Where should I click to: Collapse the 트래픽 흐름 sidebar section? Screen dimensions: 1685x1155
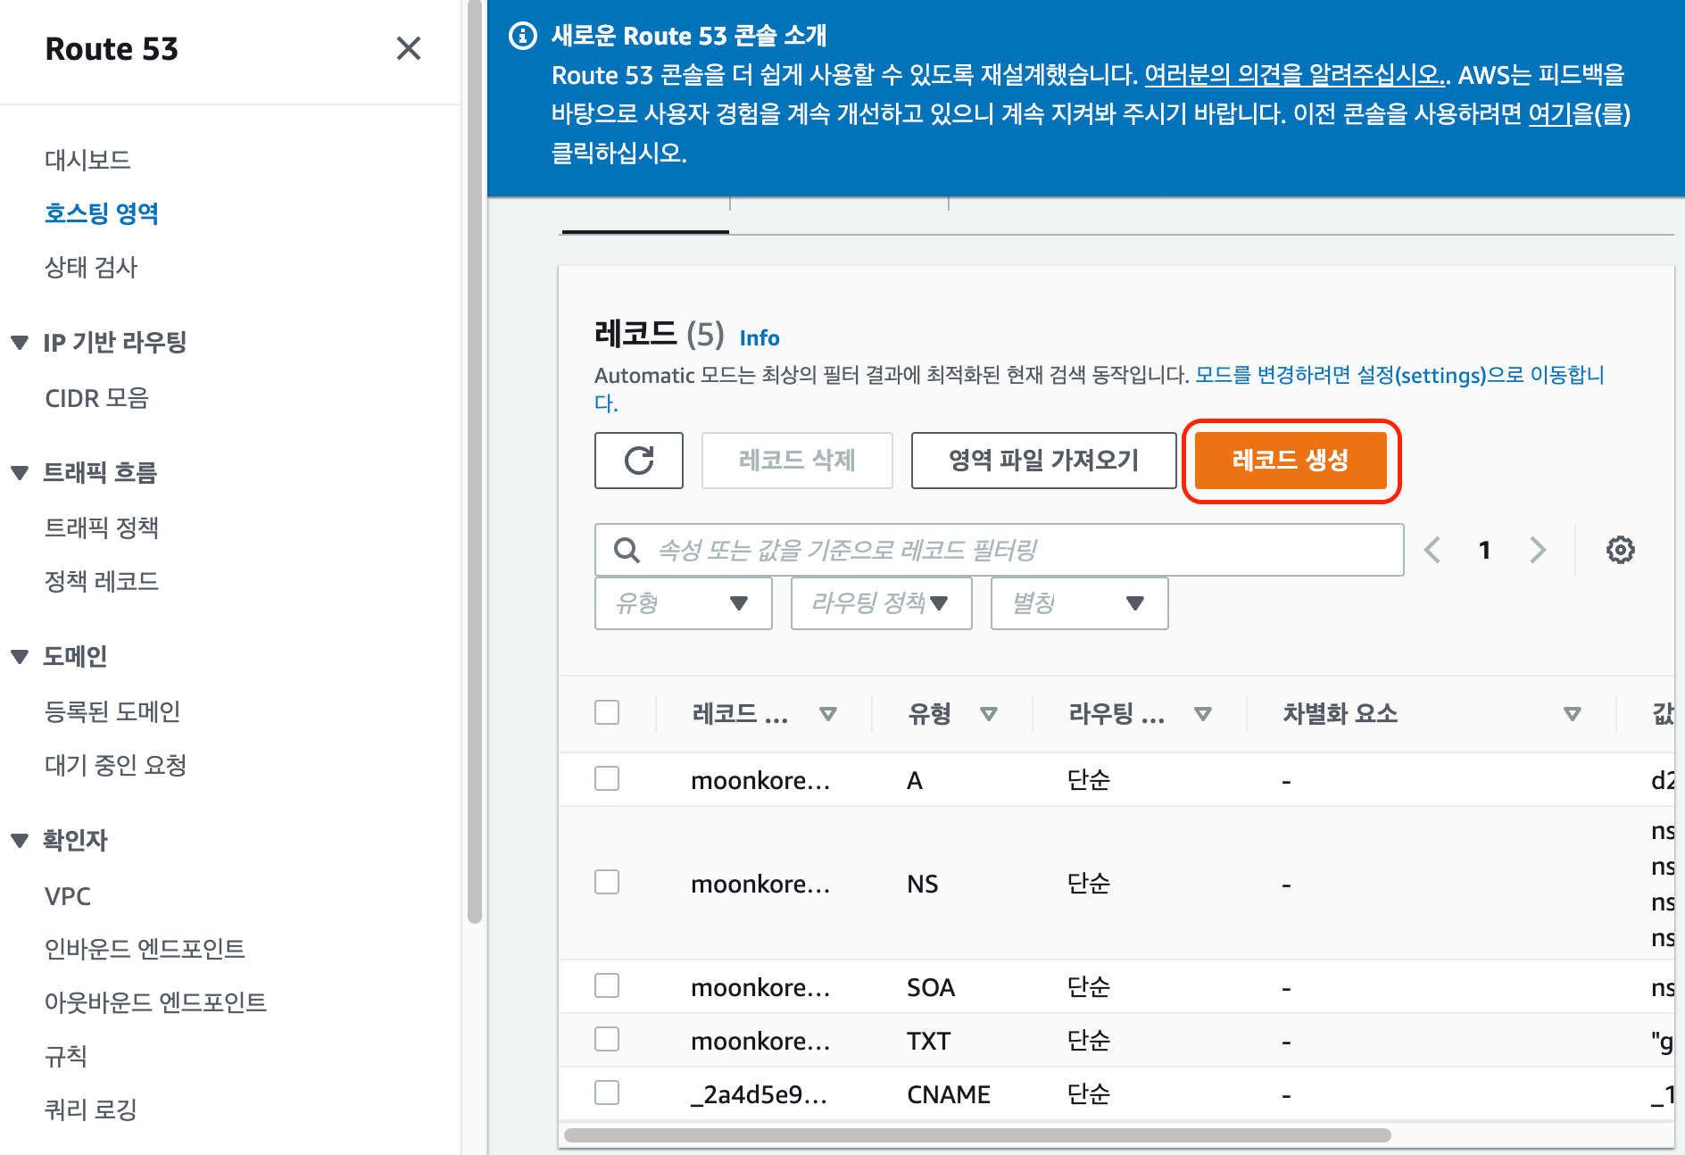pyautogui.click(x=20, y=473)
